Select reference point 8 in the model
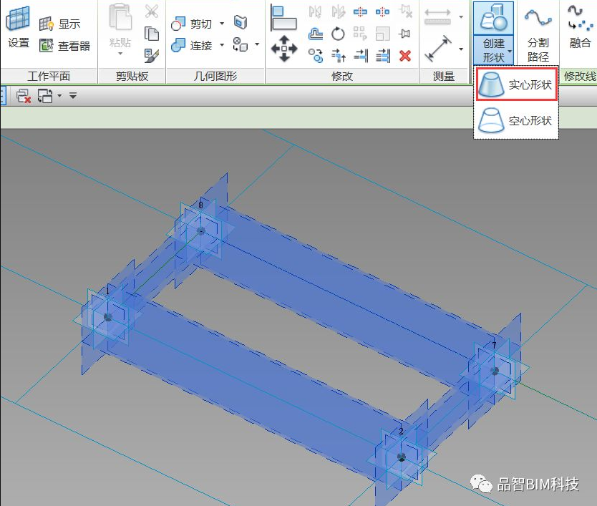Screen dimensions: 597x506 point(201,230)
